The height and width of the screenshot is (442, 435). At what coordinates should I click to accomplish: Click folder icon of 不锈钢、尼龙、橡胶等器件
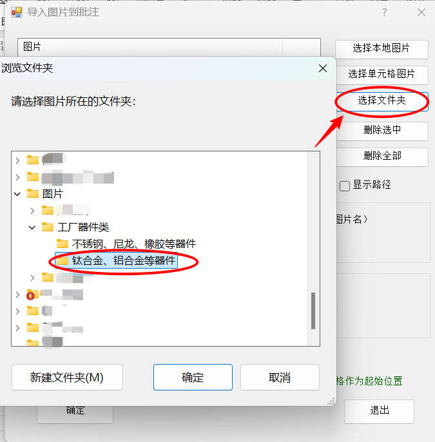[x=63, y=244]
